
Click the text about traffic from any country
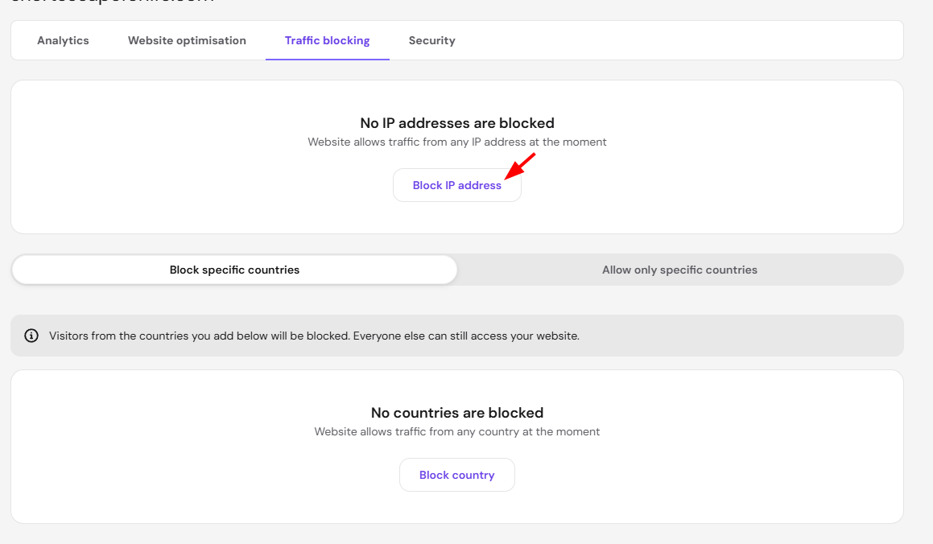click(457, 431)
